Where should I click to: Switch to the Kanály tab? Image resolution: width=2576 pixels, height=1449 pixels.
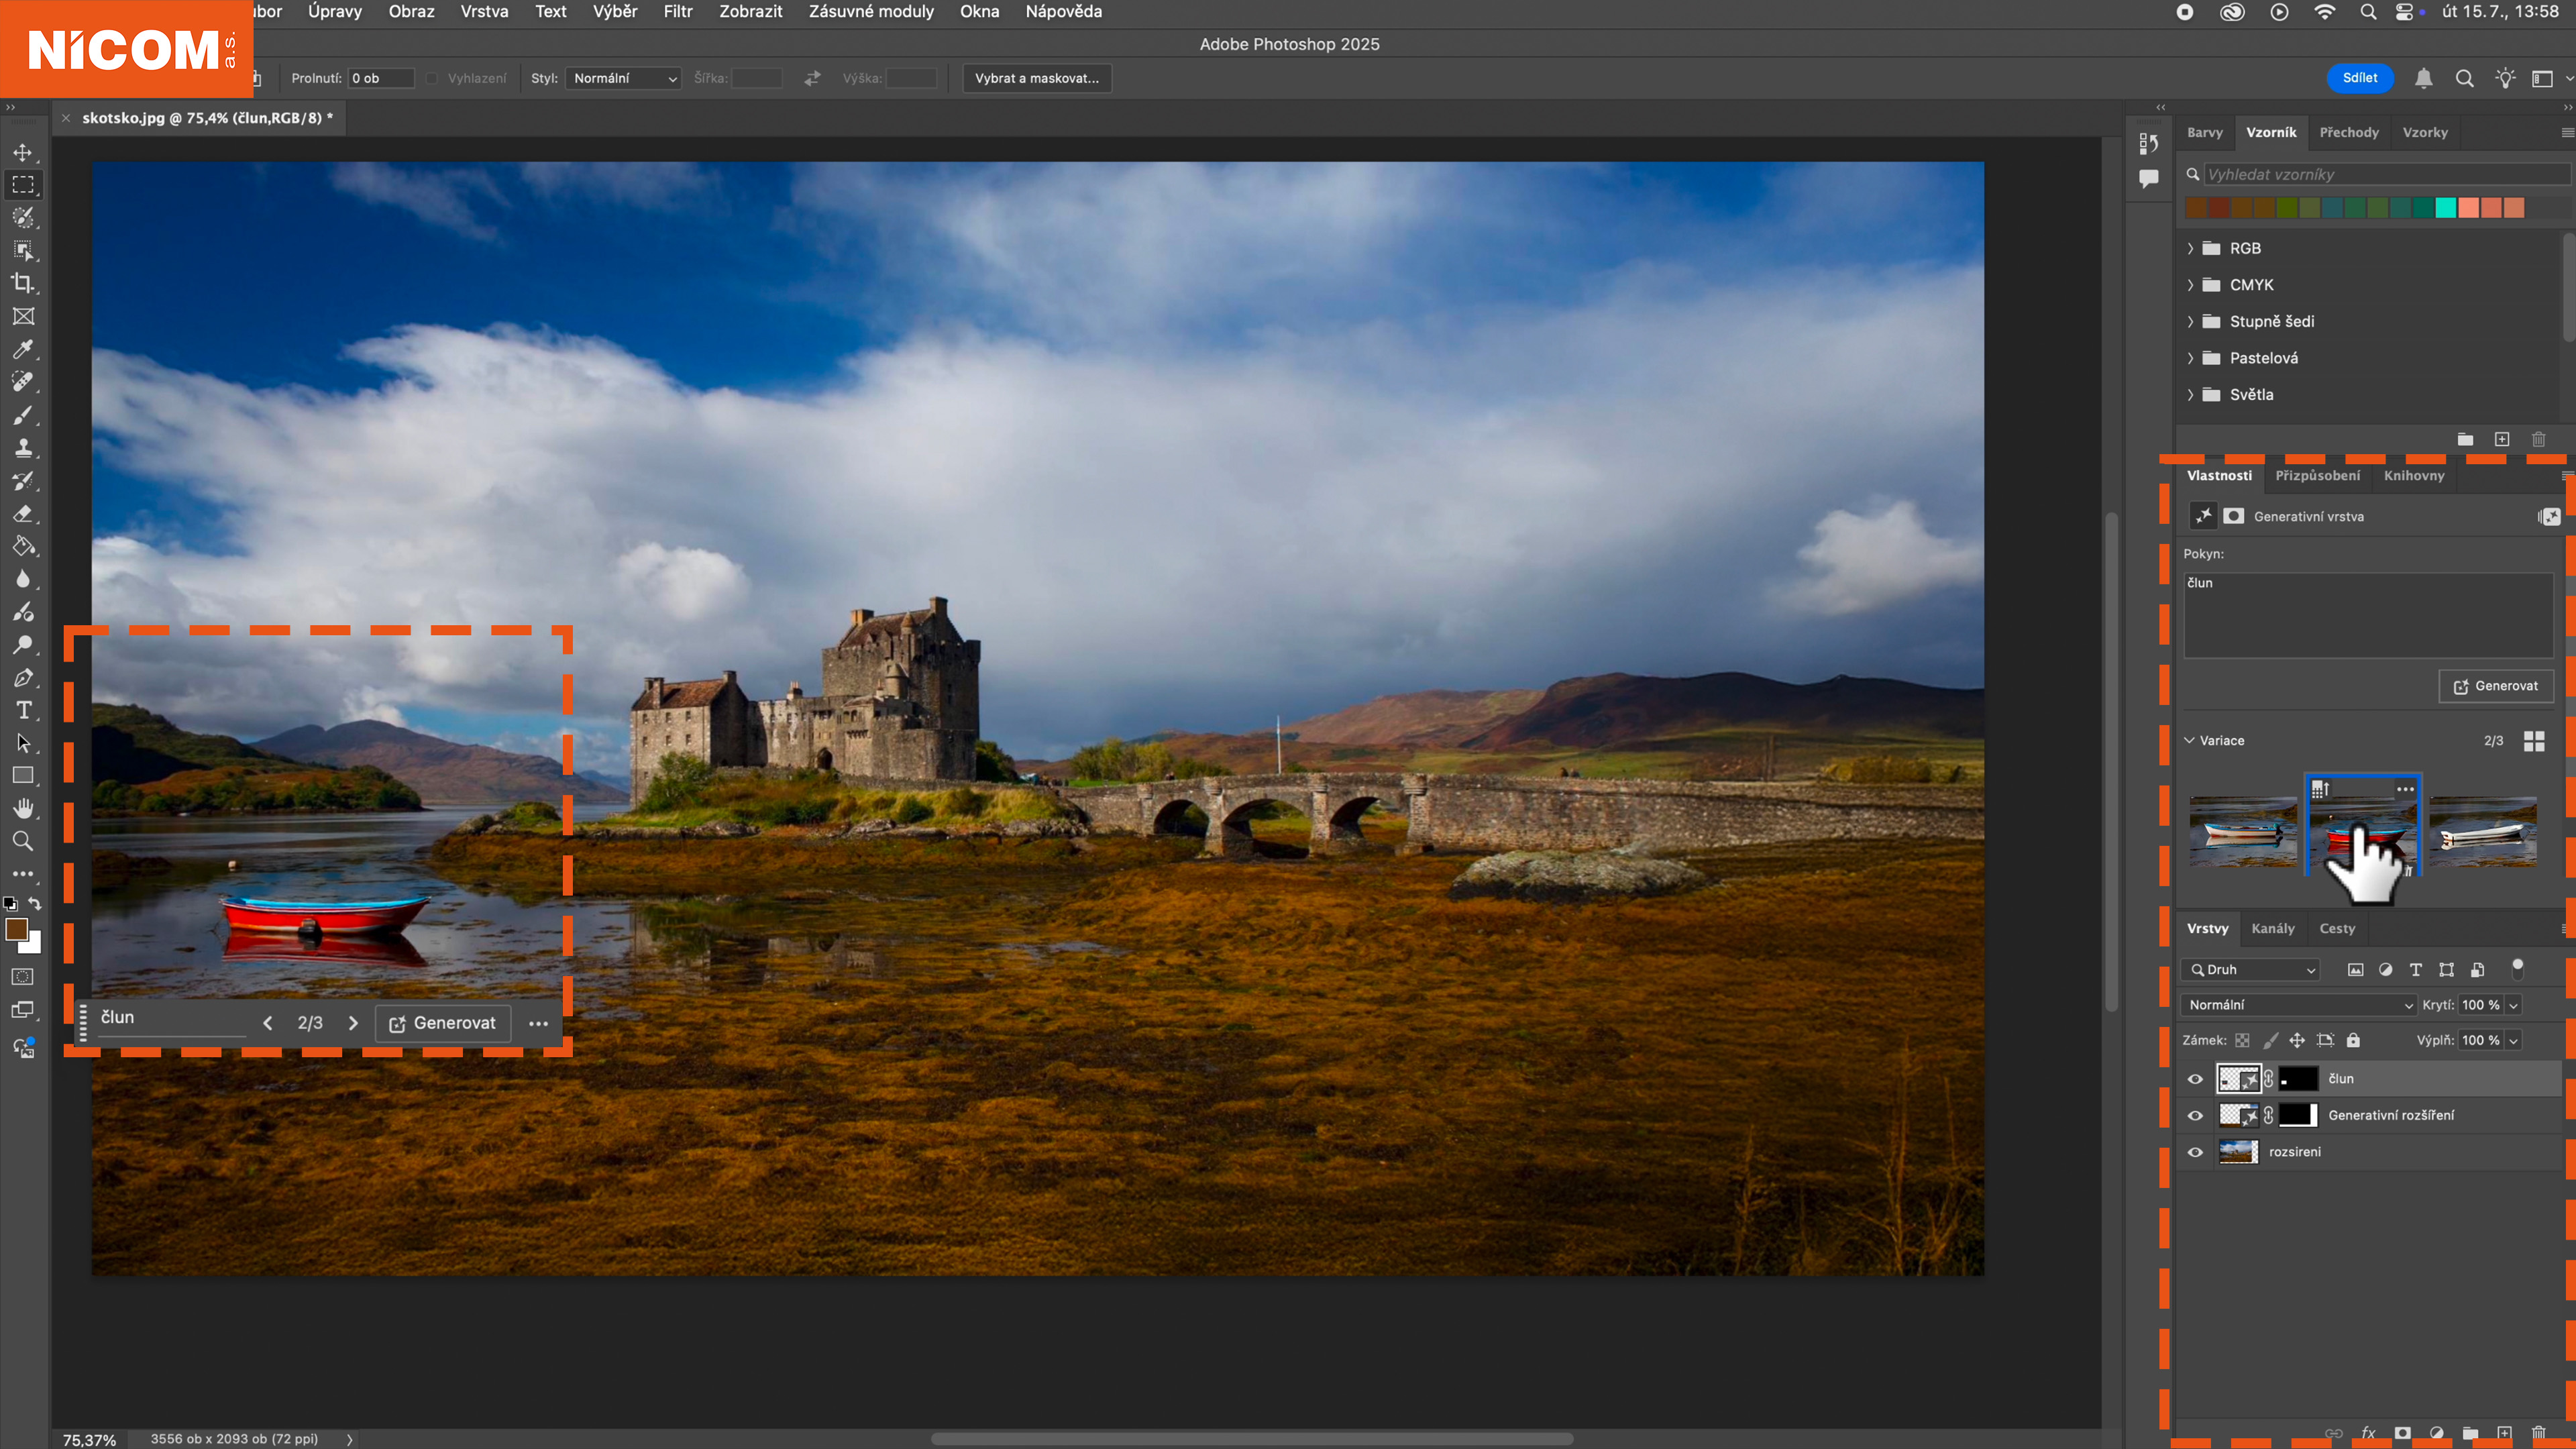[x=2273, y=928]
